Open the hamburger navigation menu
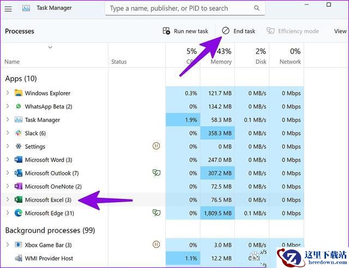The width and height of the screenshot is (349, 268). [8, 9]
